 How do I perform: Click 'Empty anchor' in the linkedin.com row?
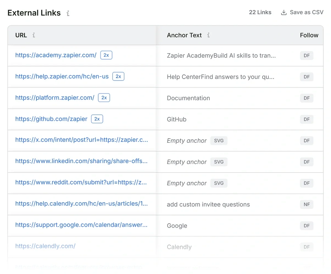click(187, 162)
